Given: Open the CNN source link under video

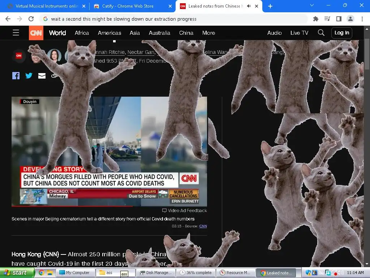Looking at the screenshot, I should pyautogui.click(x=203, y=226).
